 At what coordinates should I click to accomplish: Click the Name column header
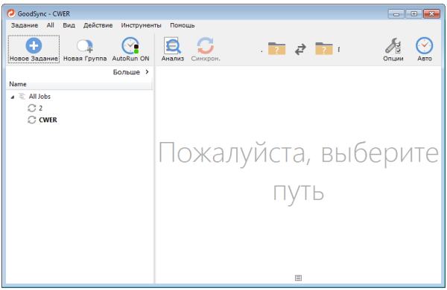[x=79, y=84]
